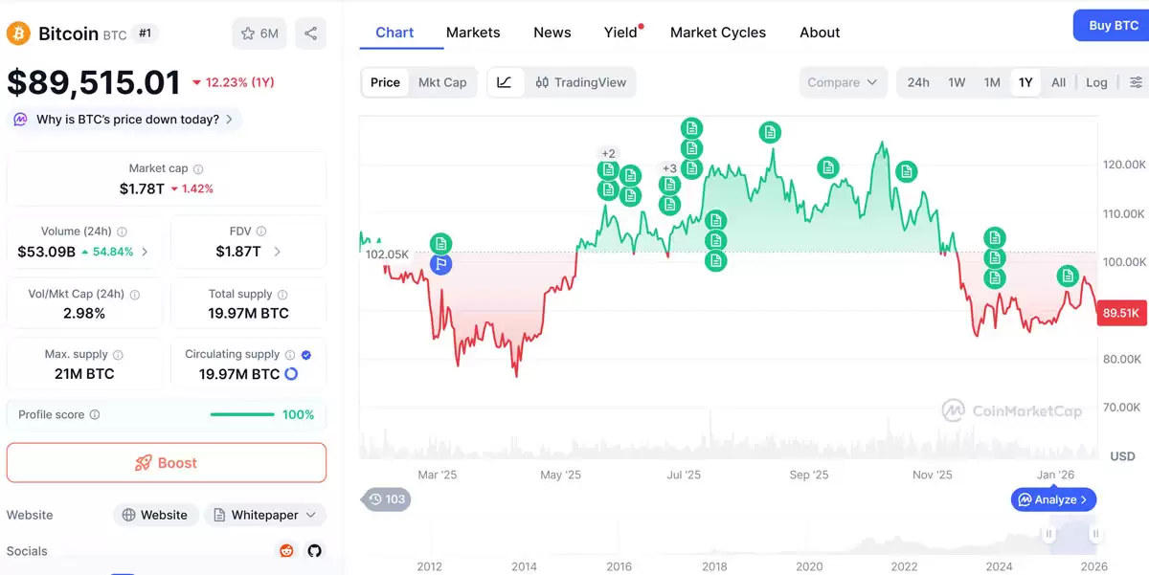Toggle the Log scale option
This screenshot has height=575, width=1149.
pos(1096,82)
